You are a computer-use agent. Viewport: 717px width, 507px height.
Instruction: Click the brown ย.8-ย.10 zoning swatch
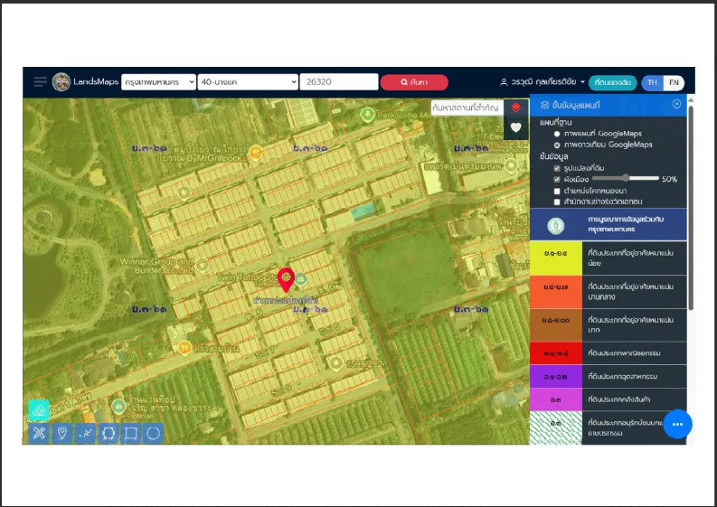(x=556, y=325)
